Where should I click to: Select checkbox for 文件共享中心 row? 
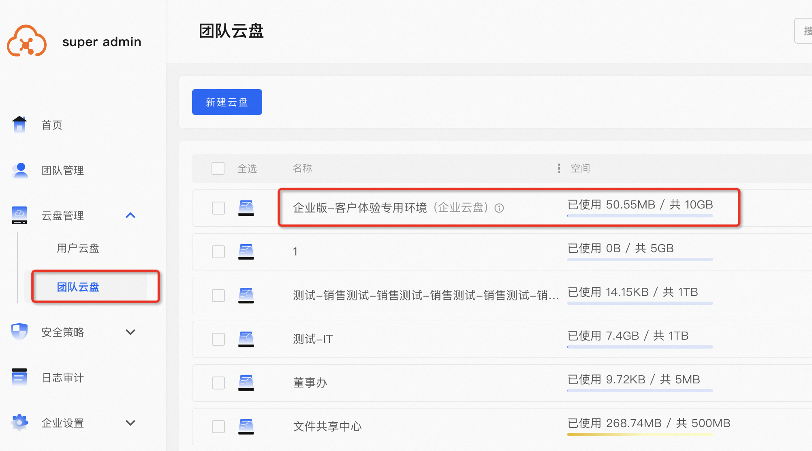(x=218, y=426)
